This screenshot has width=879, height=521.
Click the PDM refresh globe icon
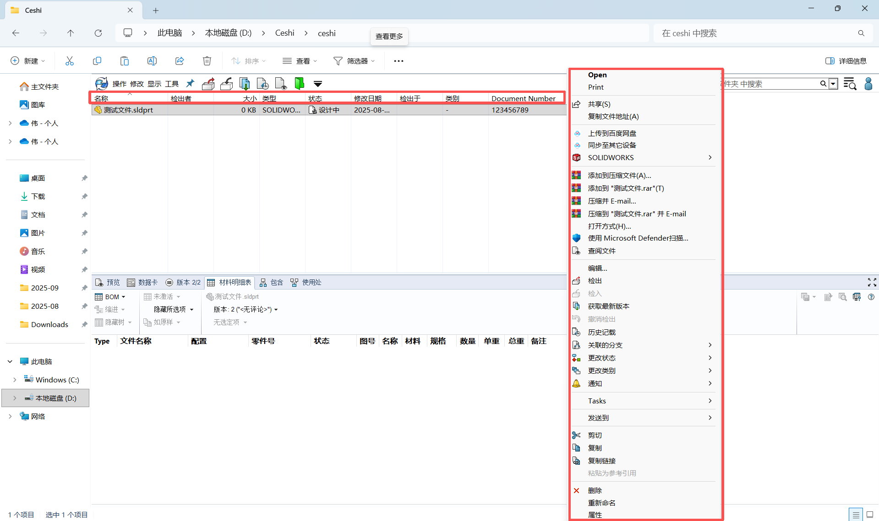101,84
